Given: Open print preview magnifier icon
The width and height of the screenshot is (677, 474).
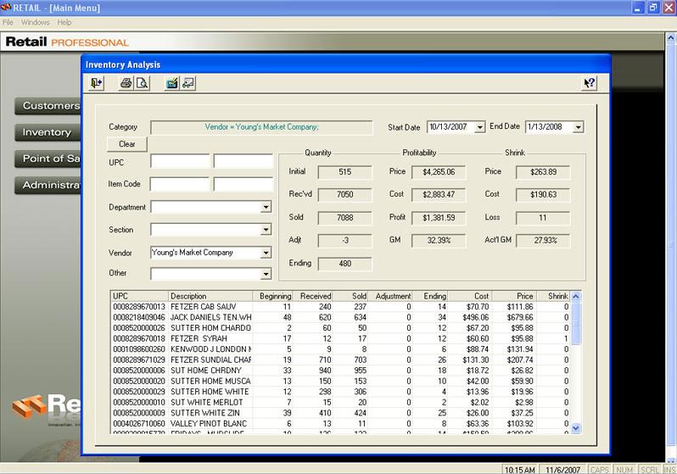Looking at the screenshot, I should point(142,83).
